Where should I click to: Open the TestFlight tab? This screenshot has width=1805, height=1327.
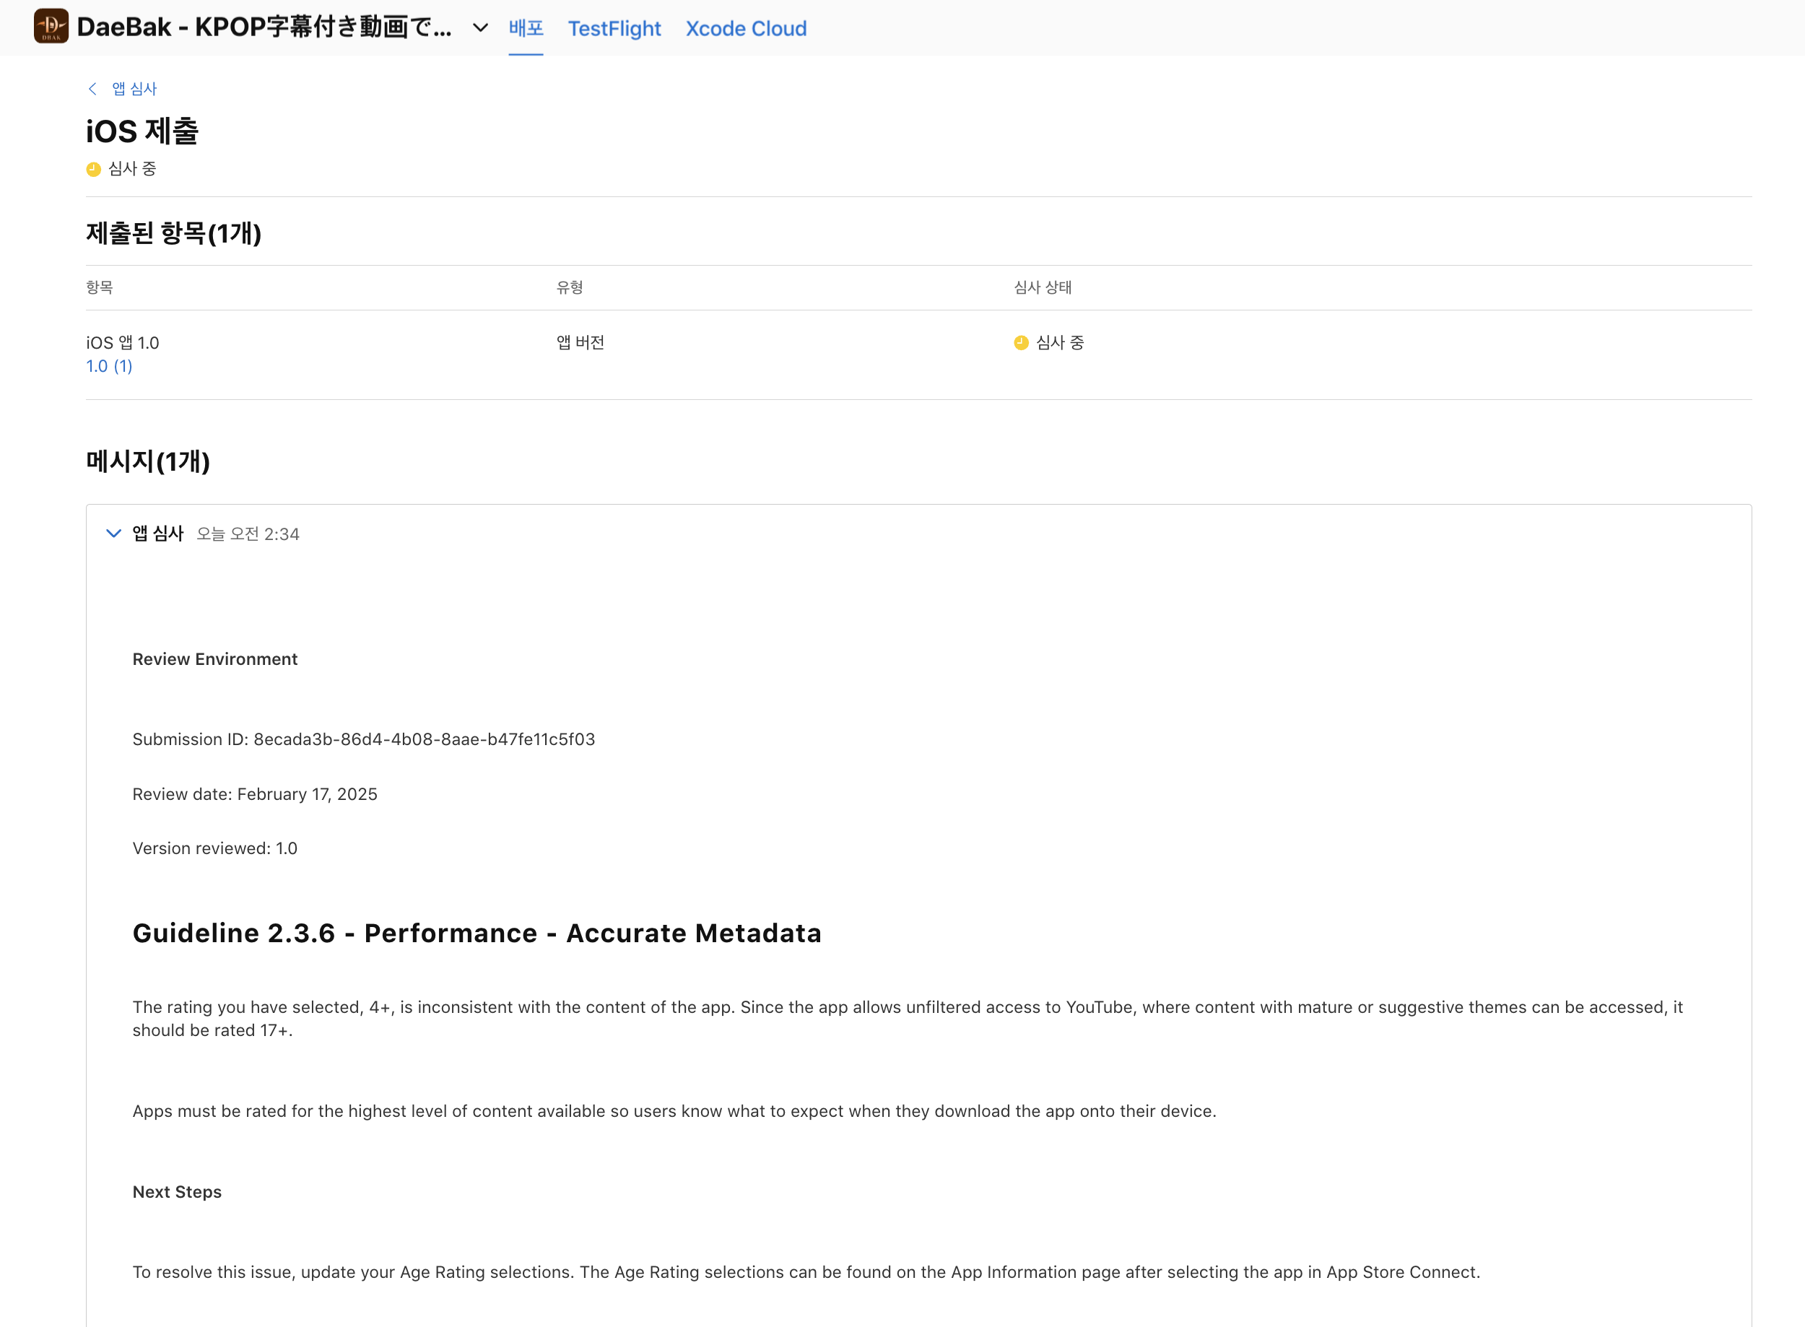[614, 28]
